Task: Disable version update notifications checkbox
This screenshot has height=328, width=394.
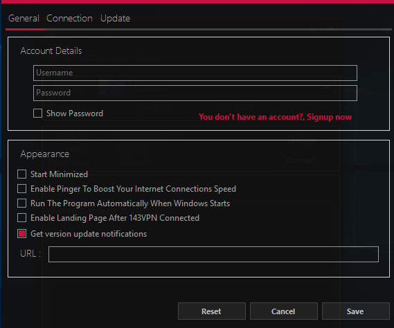Action: coord(22,234)
